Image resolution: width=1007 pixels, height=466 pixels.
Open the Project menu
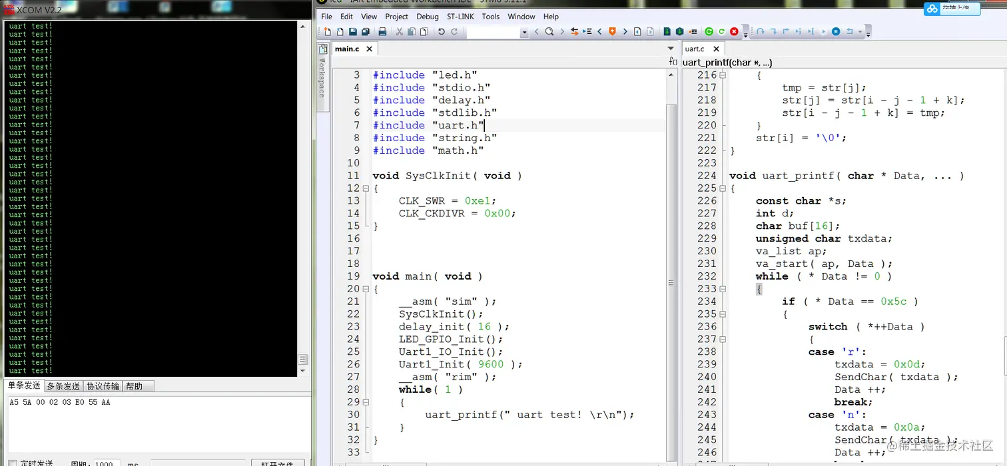(396, 17)
